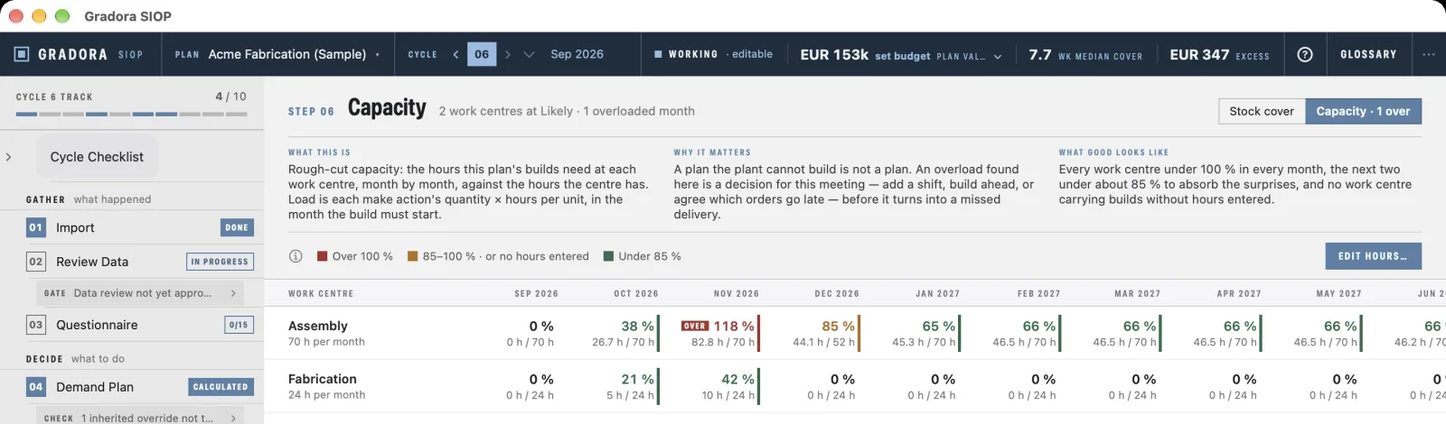Click the Assembly Nov 2026 cell 118 %
This screenshot has width=1446, height=424.
(x=719, y=333)
